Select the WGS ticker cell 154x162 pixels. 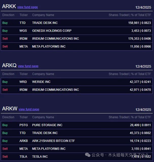23,31
